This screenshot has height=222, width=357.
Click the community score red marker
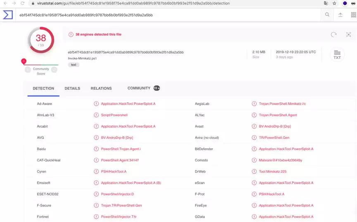tap(24, 61)
